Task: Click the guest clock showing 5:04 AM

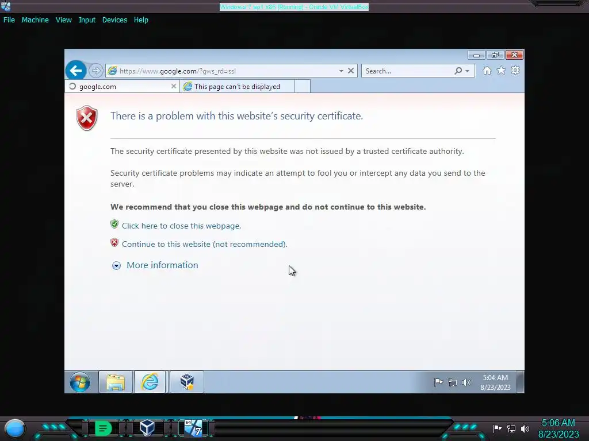Action: click(495, 382)
